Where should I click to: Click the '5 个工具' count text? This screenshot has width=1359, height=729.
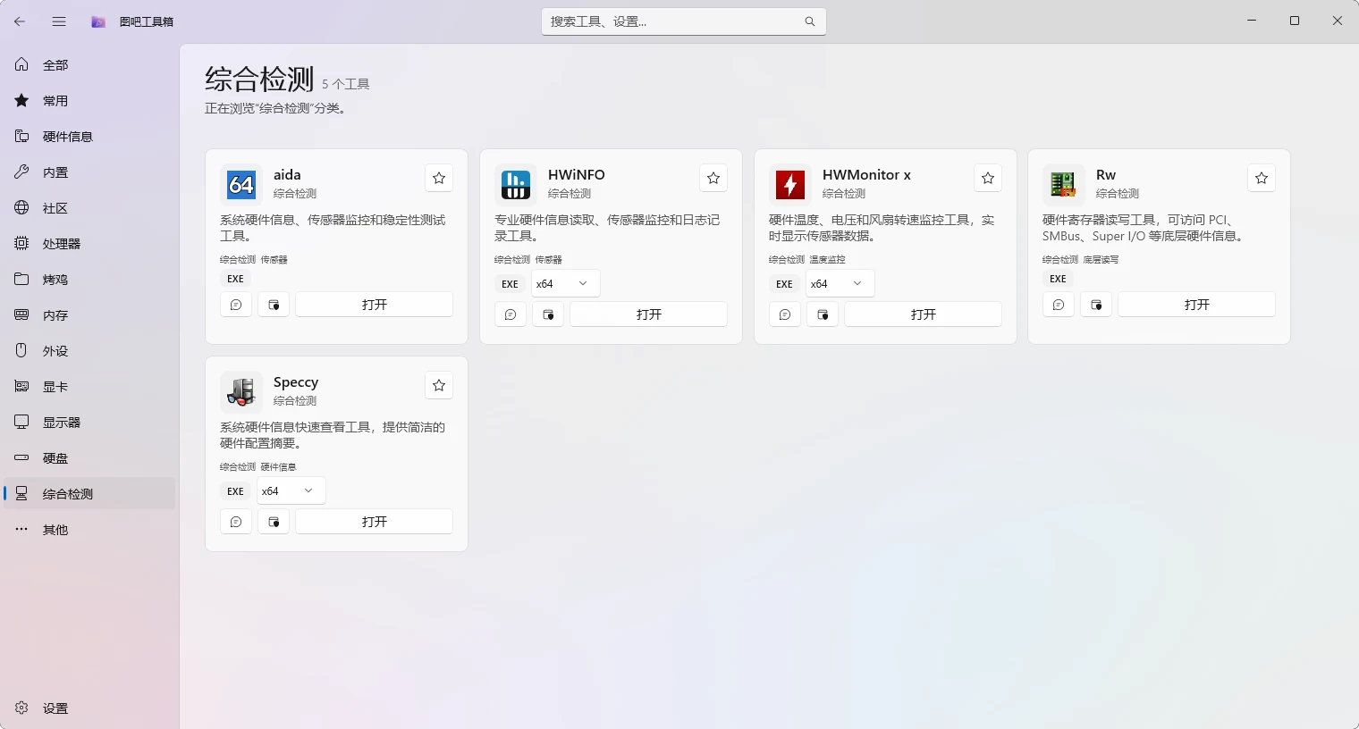tap(346, 84)
